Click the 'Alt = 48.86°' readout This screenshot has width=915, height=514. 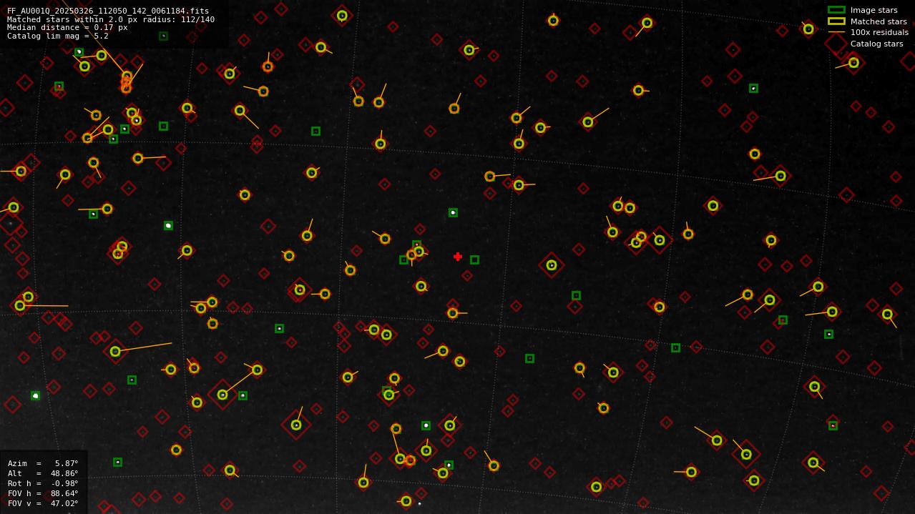(43, 473)
